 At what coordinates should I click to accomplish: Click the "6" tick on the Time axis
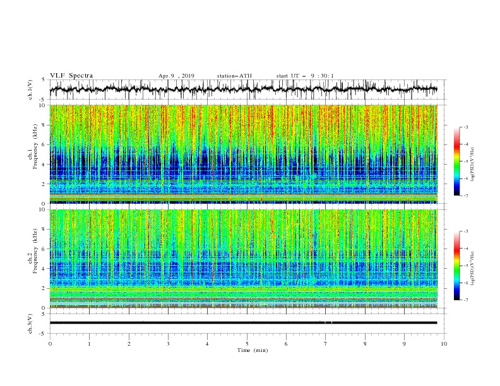(286, 344)
